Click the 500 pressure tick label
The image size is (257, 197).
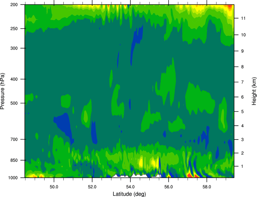point(14,103)
